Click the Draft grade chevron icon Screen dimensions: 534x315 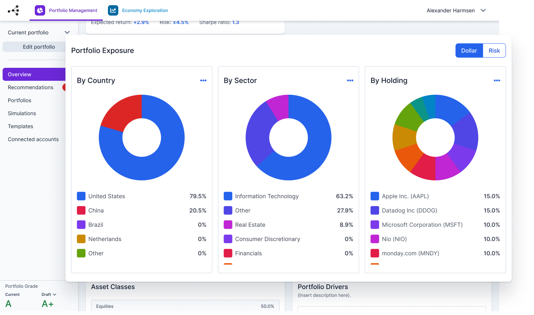(x=55, y=295)
